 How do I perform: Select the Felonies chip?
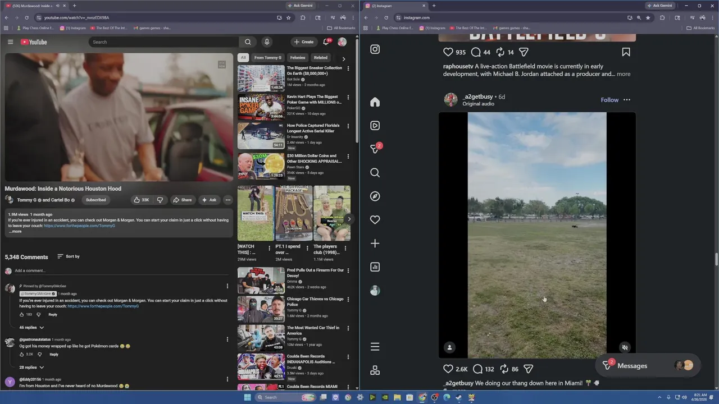point(298,57)
